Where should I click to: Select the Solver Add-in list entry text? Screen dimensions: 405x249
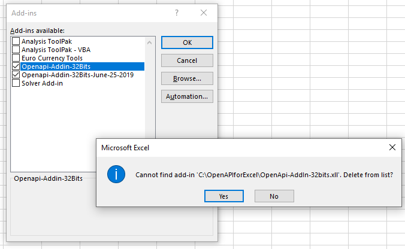click(x=42, y=83)
